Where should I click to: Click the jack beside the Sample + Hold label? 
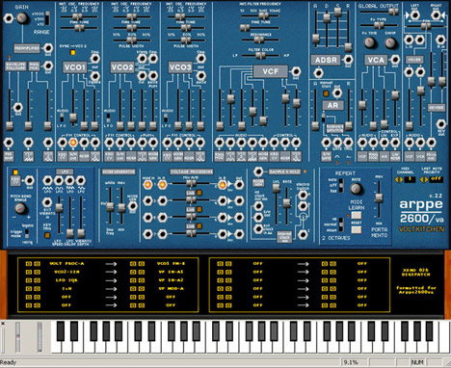(258, 171)
